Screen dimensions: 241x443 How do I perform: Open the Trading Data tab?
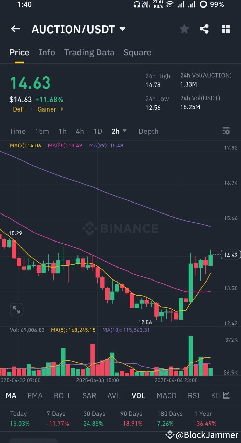click(x=89, y=52)
